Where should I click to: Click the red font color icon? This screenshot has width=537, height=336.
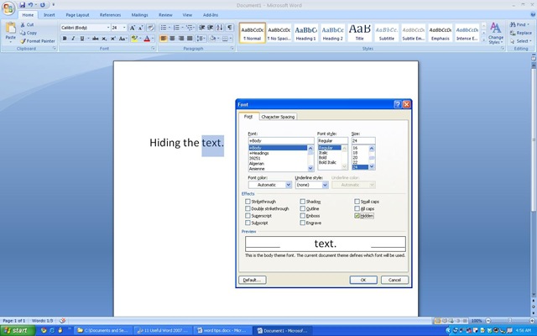coord(147,39)
